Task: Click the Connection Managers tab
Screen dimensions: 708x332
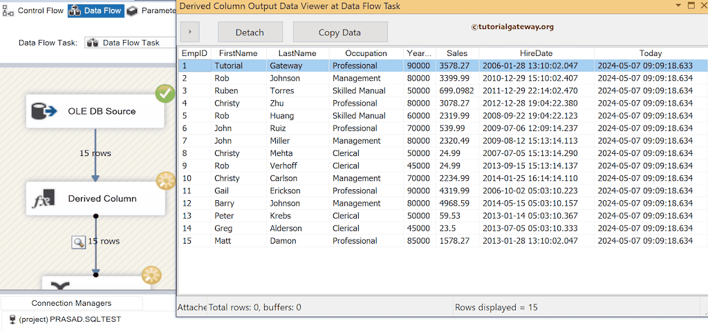Action: (x=71, y=303)
